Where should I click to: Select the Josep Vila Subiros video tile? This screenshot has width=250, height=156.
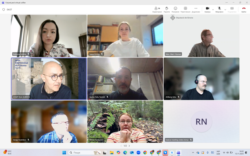point(49,79)
